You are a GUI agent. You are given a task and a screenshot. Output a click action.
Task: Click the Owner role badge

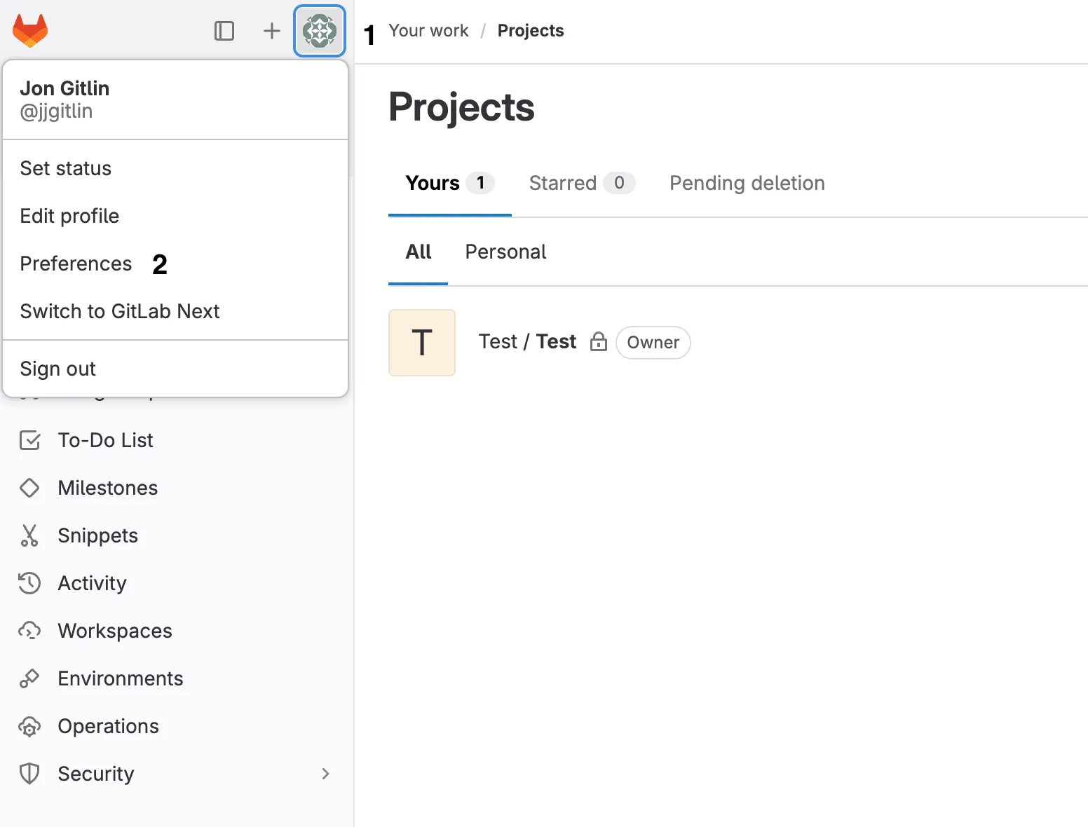(653, 343)
